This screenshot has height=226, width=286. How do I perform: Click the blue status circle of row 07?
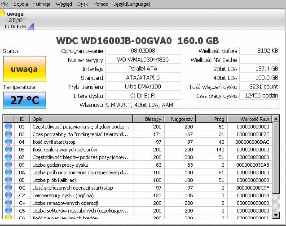pyautogui.click(x=9, y=157)
